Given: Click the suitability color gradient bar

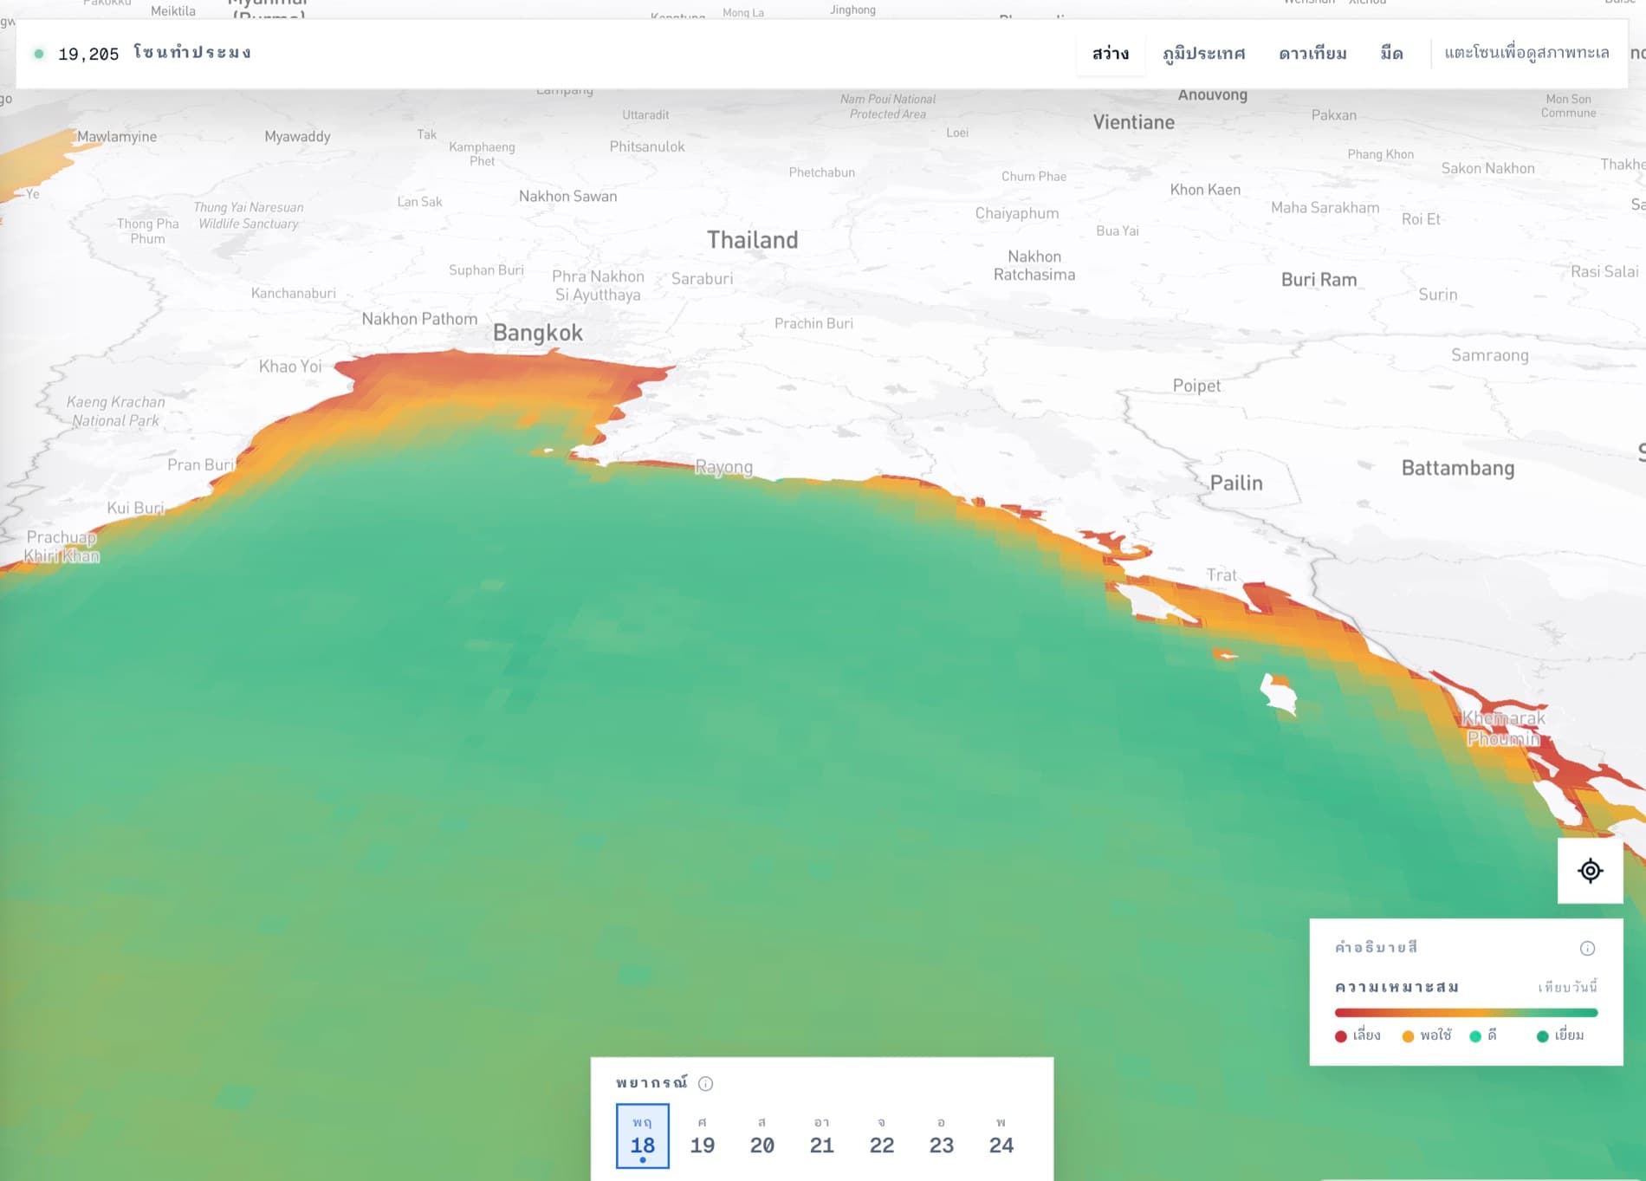Looking at the screenshot, I should tap(1466, 1012).
